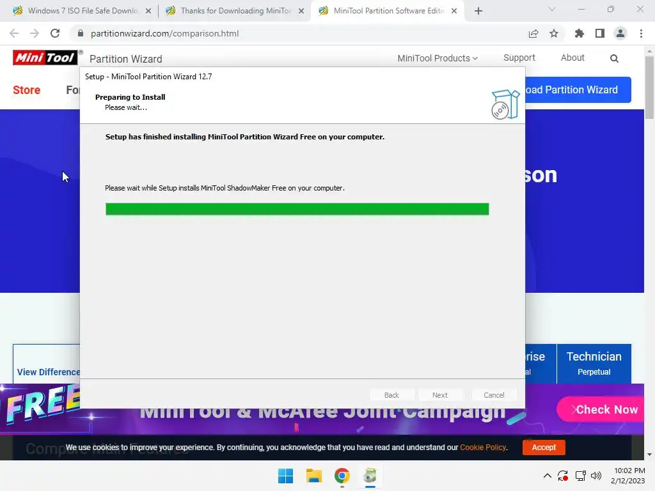Accept the cookie notice
Screen dimensions: 655x491
point(544,447)
